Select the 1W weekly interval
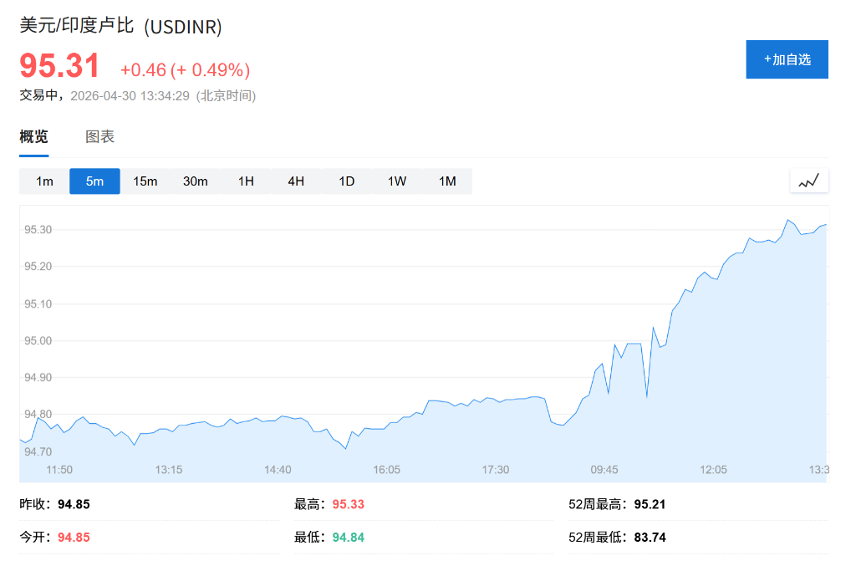The height and width of the screenshot is (566, 856). (396, 181)
